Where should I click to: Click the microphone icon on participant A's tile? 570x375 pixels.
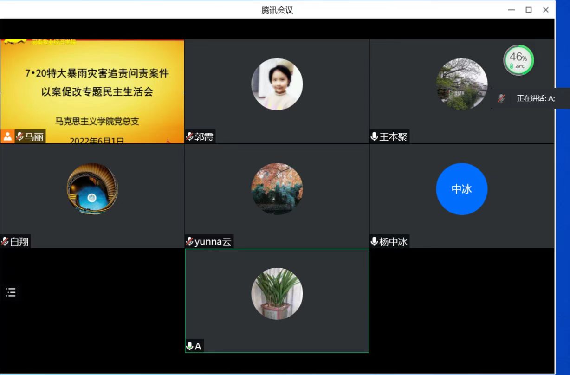coord(189,346)
